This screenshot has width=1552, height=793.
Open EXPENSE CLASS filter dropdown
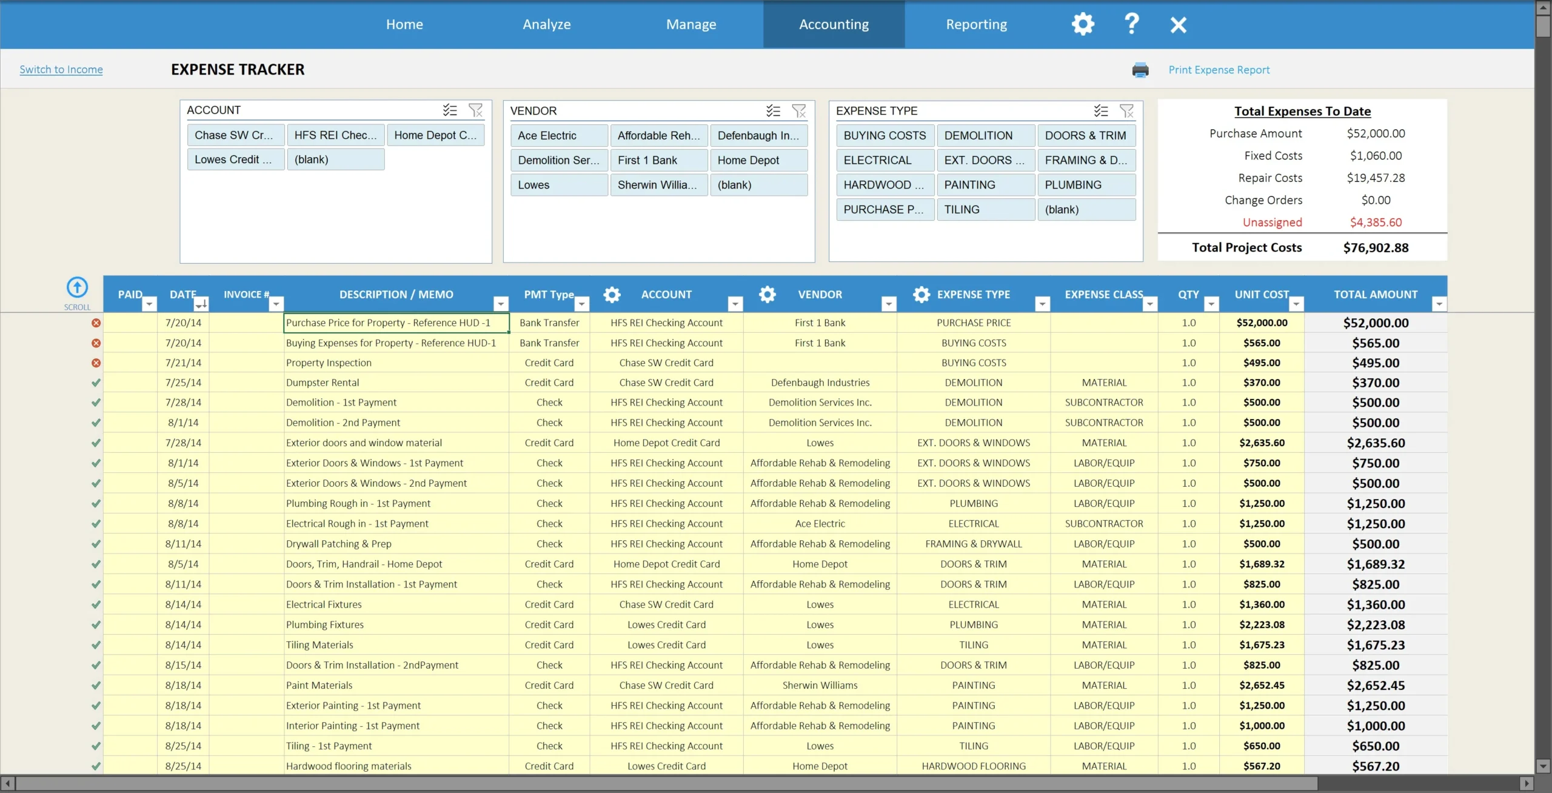point(1149,304)
